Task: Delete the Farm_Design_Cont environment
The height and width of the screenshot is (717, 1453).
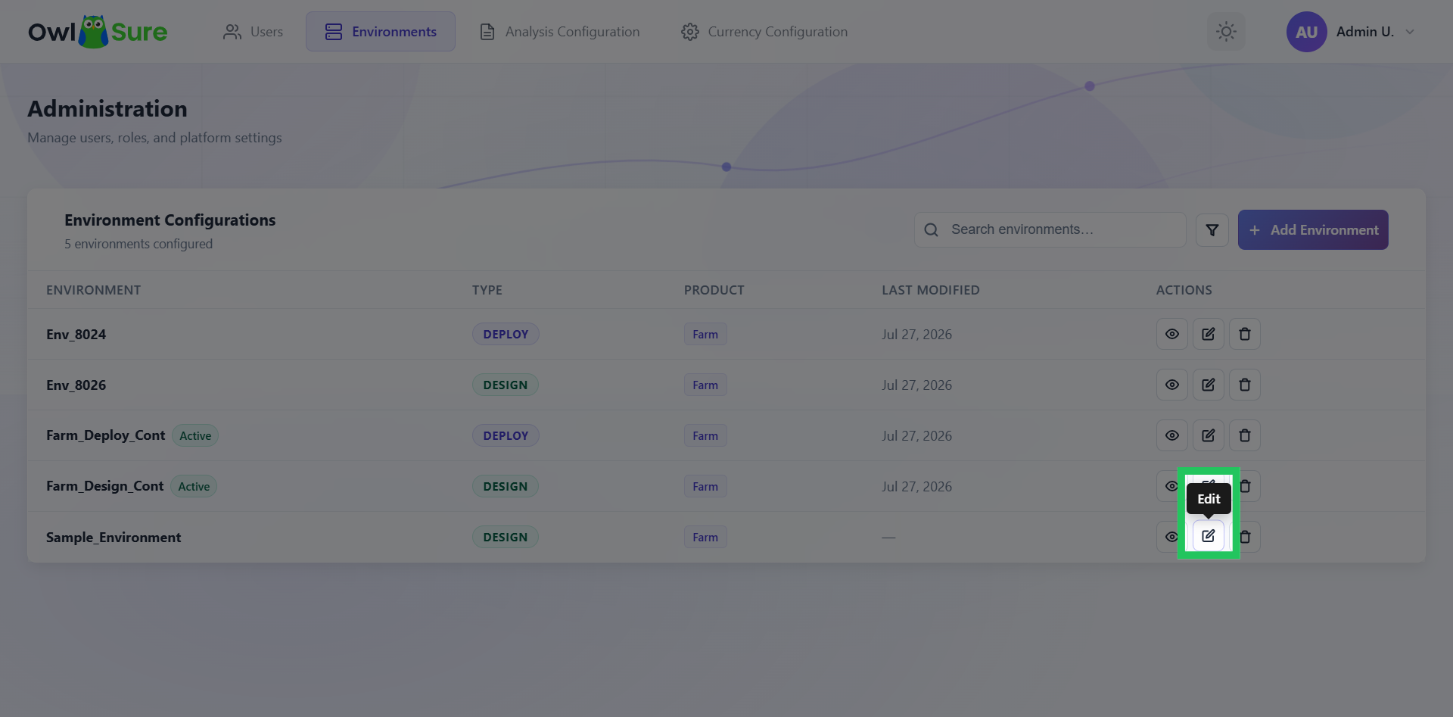Action: click(1246, 486)
